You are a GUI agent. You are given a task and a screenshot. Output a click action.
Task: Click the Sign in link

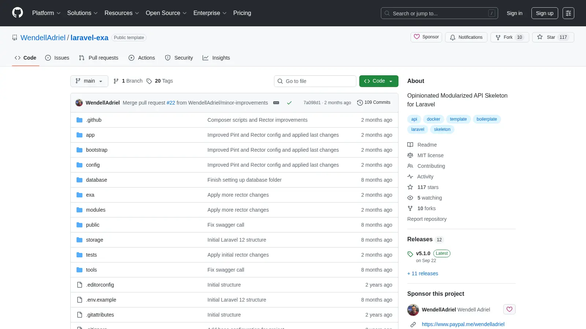click(x=515, y=13)
